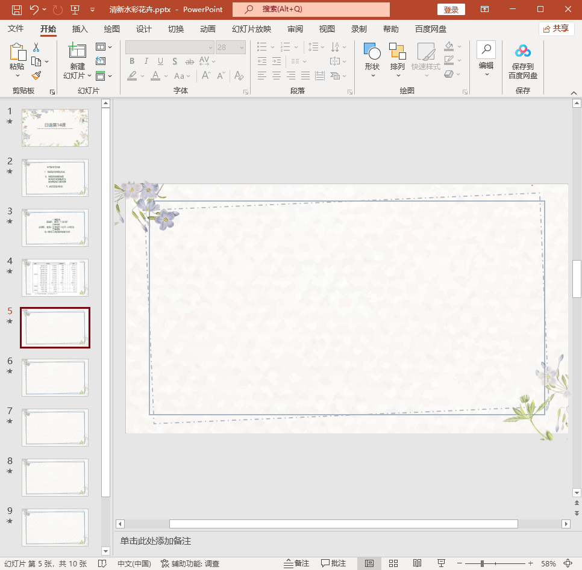
Task: Open the Editing group dropdown
Action: point(486,60)
